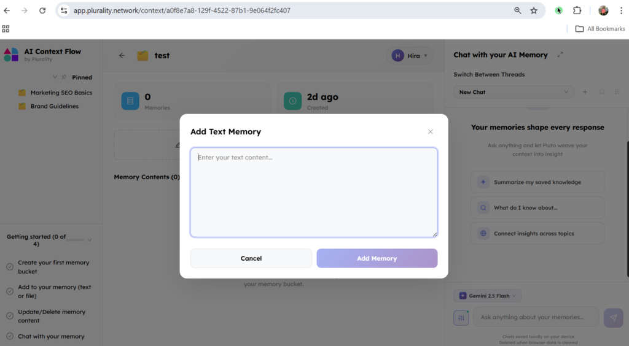Click the test bucket folder icon
This screenshot has width=629, height=346.
tap(143, 56)
